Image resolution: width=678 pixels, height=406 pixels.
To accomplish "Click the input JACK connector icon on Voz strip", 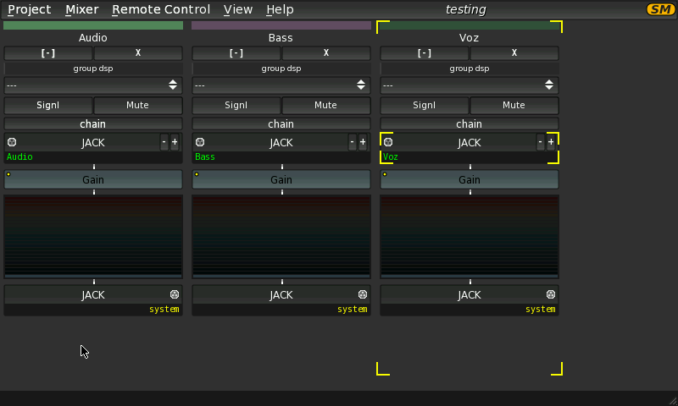I will click(388, 142).
